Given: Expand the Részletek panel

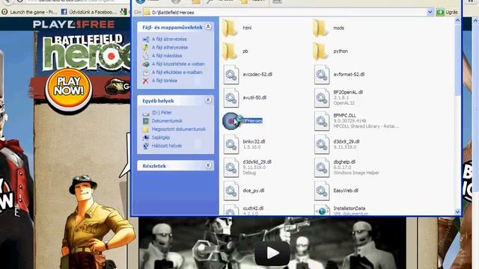Looking at the screenshot, I should click(x=208, y=165).
